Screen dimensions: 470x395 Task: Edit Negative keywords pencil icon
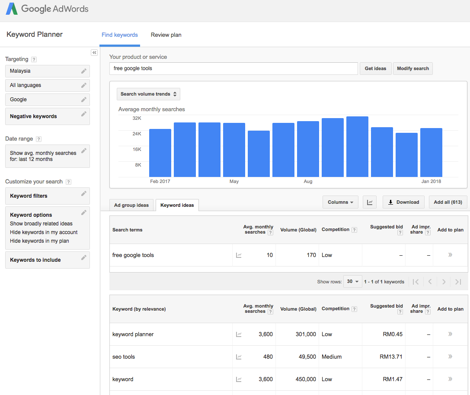tap(83, 114)
